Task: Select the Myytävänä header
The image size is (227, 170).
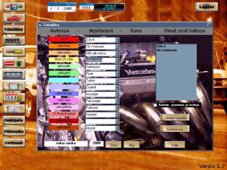Action: [x=101, y=31]
